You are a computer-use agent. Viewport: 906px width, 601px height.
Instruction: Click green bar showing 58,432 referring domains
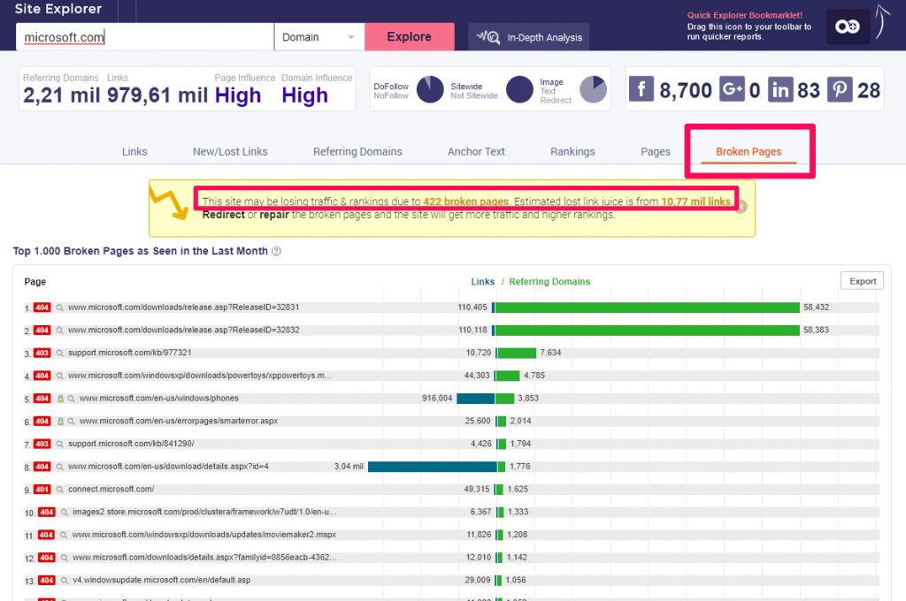point(647,308)
